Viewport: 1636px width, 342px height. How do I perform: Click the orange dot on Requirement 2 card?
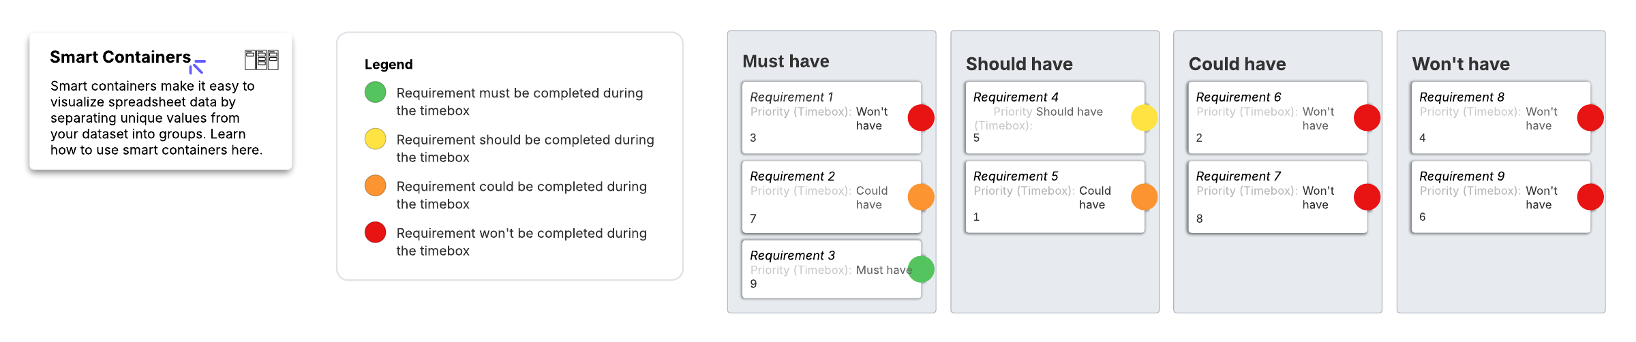(921, 197)
